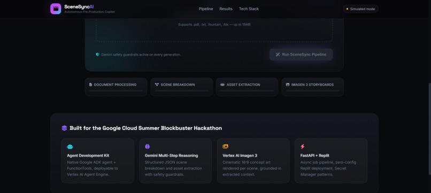Open the Tech Stack nav link
This screenshot has height=193, width=431.
[249, 9]
